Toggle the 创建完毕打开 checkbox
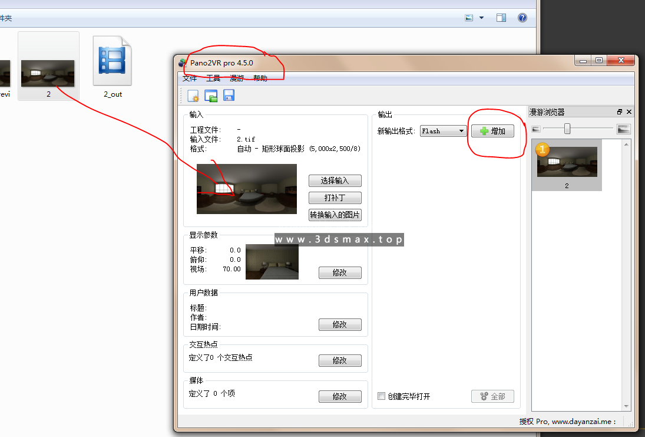The height and width of the screenshot is (437, 645). [x=381, y=396]
